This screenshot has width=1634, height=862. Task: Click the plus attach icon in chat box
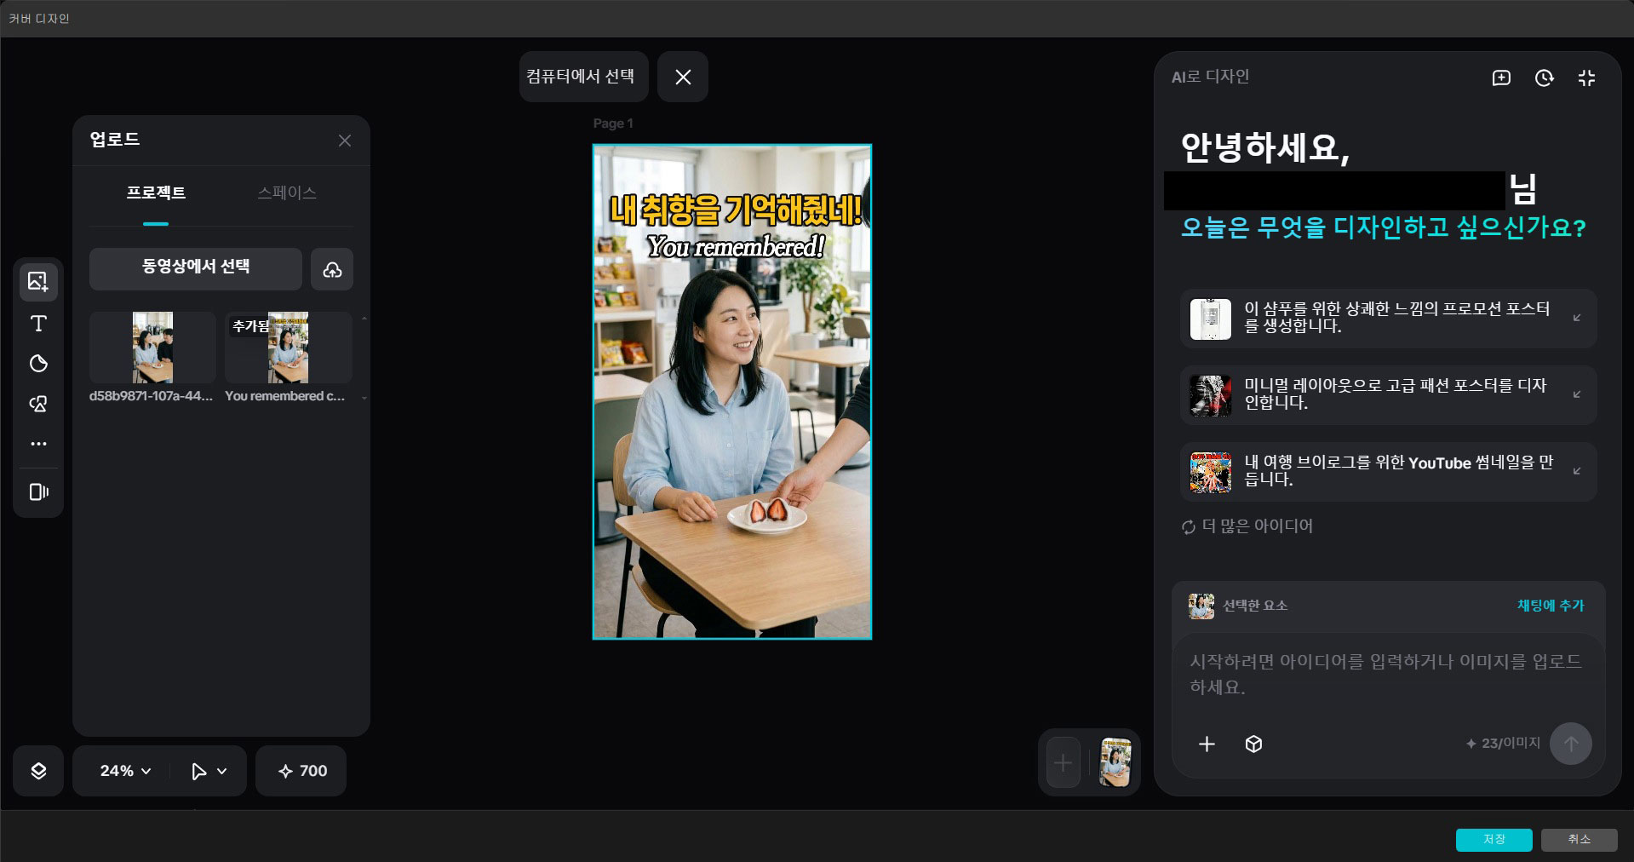click(1207, 744)
